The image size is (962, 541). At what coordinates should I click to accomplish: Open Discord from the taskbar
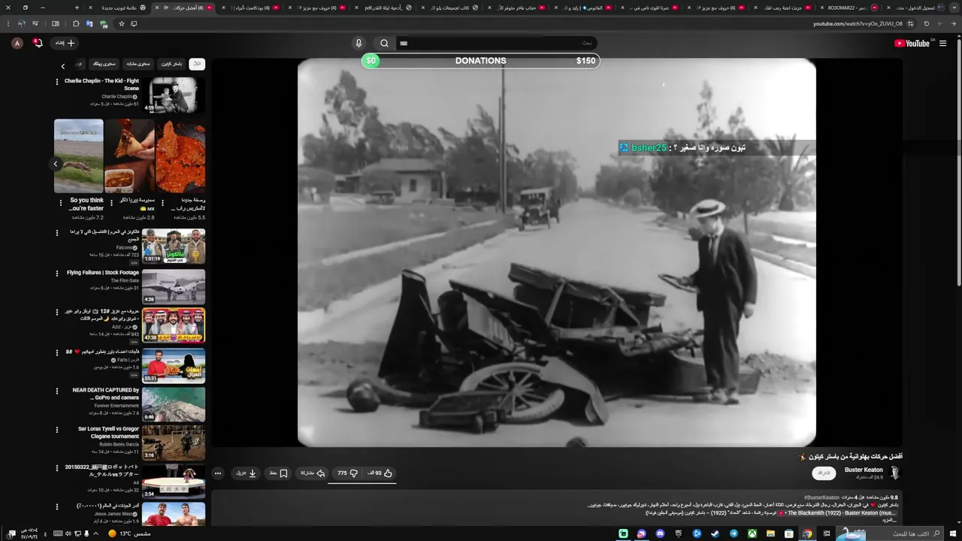coord(661,533)
